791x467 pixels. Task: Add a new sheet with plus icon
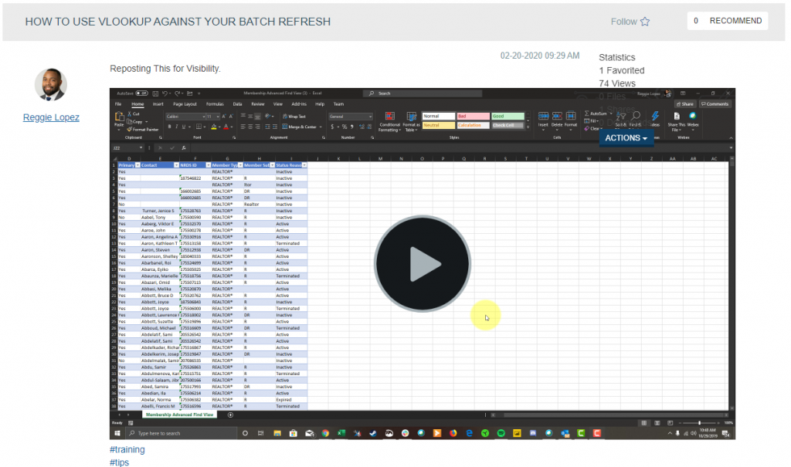pos(230,415)
